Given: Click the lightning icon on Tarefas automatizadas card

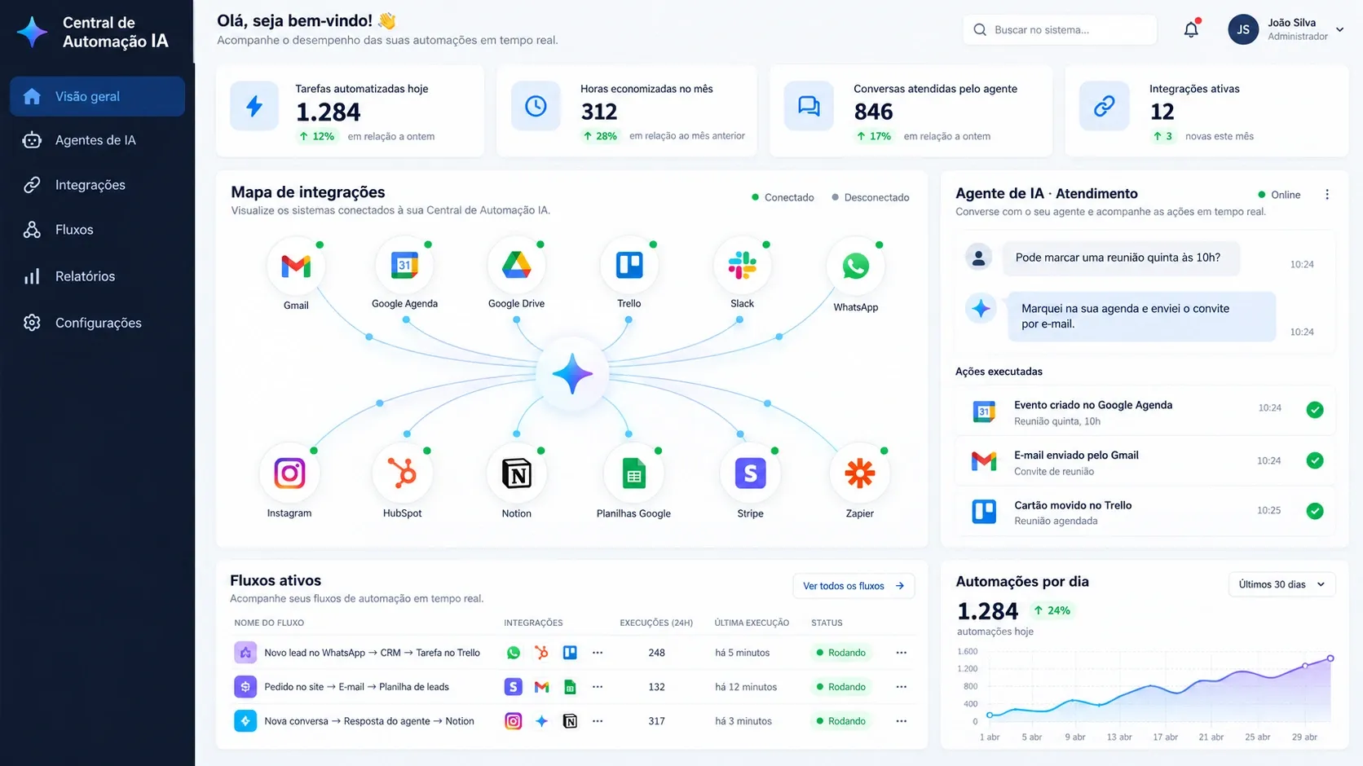Looking at the screenshot, I should pyautogui.click(x=254, y=106).
